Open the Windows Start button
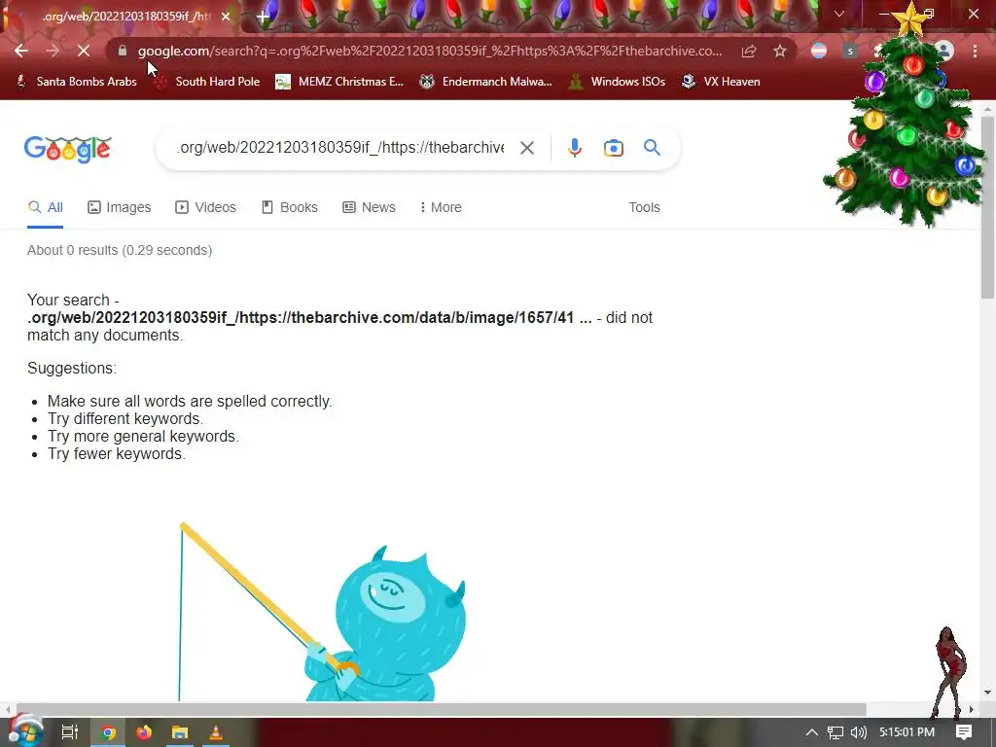The height and width of the screenshot is (747, 996). (25, 731)
